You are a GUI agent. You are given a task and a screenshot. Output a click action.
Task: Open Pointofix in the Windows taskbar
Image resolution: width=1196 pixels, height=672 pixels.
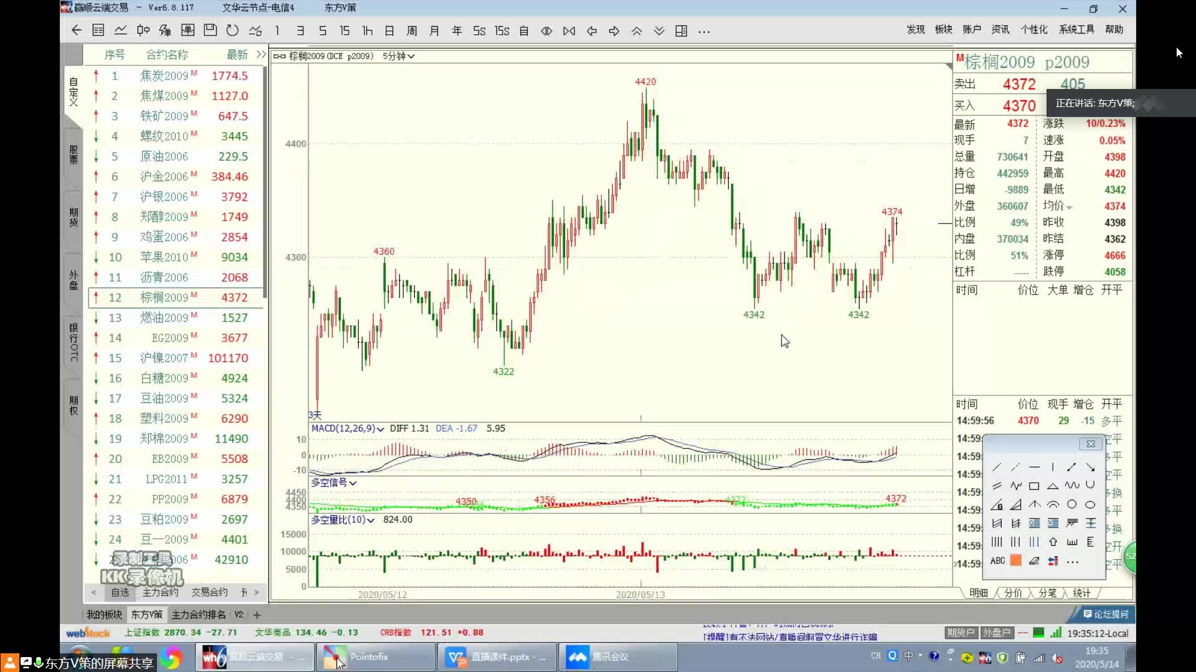(376, 656)
